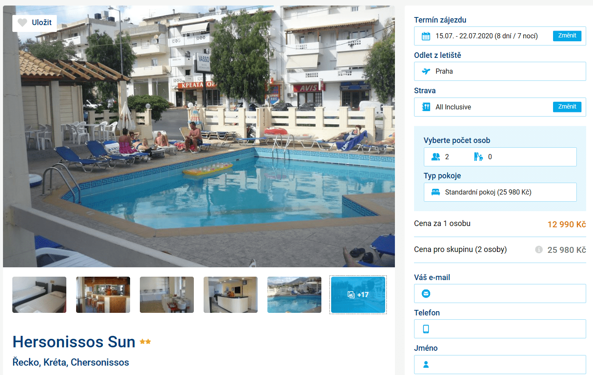Change the trip date with Změnit button
593x375 pixels.
[567, 36]
